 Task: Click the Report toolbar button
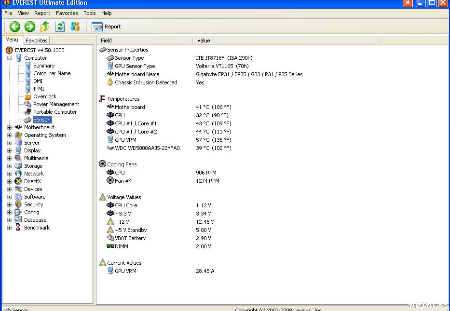click(106, 27)
